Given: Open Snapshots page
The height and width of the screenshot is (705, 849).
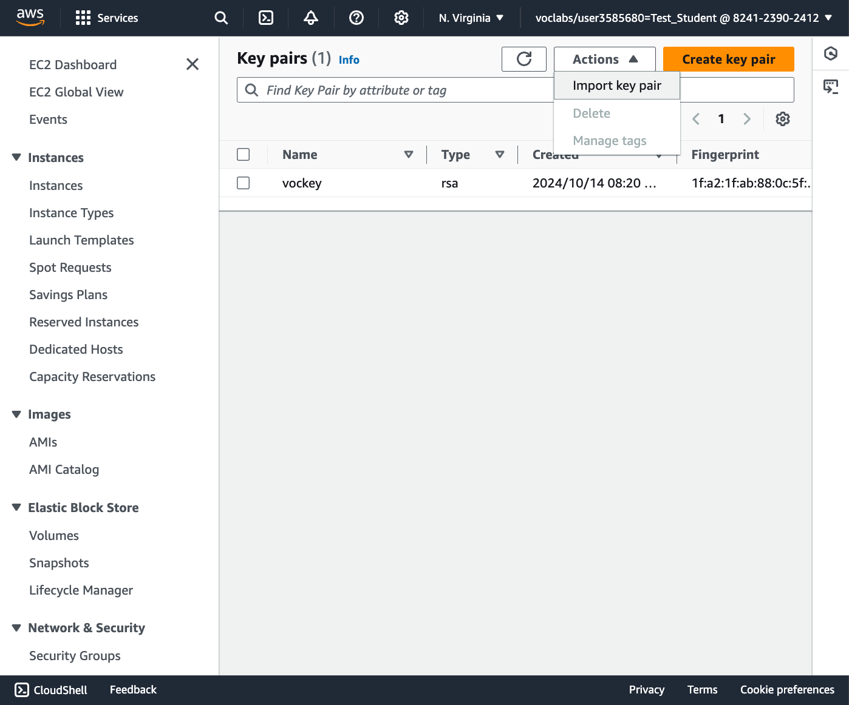Looking at the screenshot, I should [x=59, y=563].
